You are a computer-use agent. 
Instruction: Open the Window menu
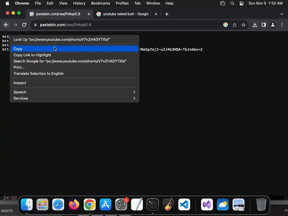tap(153, 3)
